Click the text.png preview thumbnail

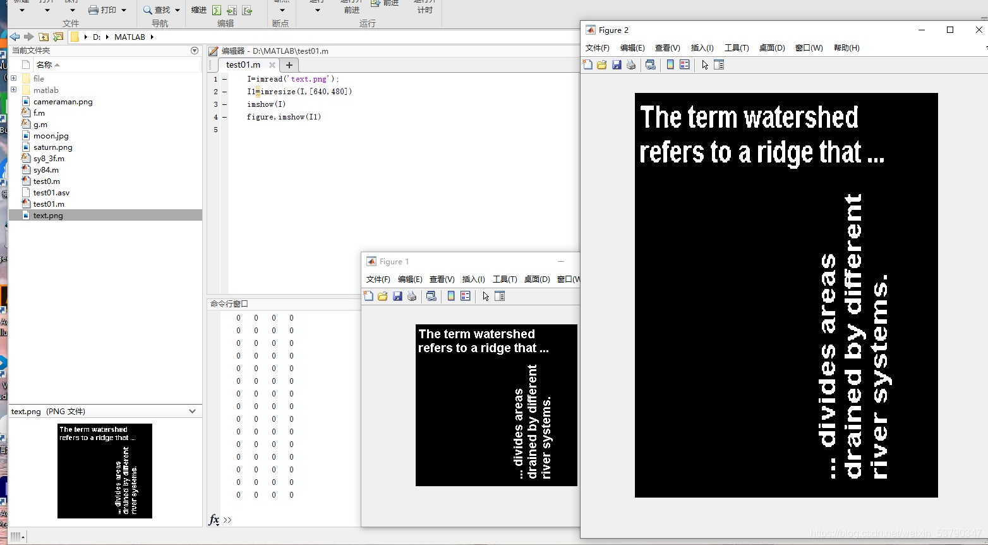[105, 471]
